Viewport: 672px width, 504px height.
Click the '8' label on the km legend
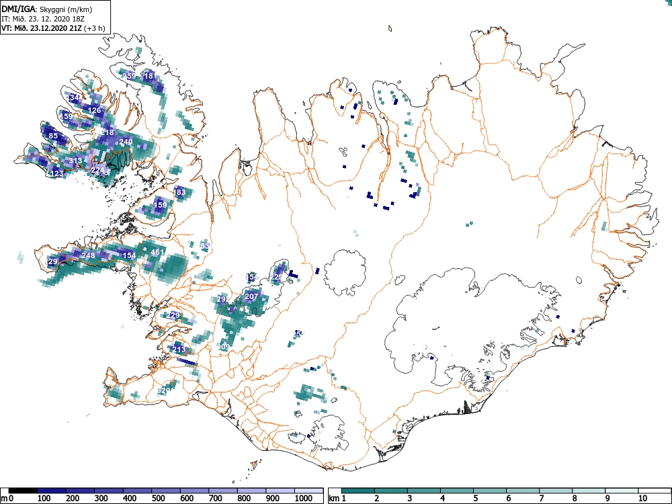[575, 499]
